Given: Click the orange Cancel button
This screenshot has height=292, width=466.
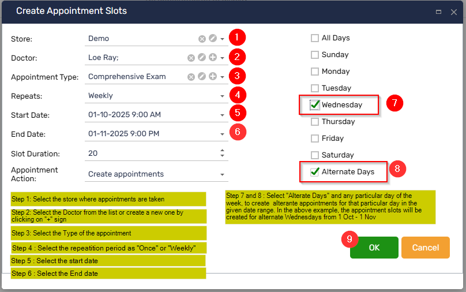Looking at the screenshot, I should point(425,248).
